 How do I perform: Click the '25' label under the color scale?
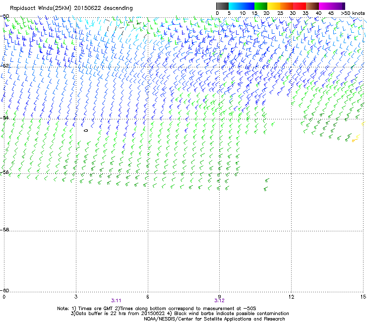click(280, 13)
